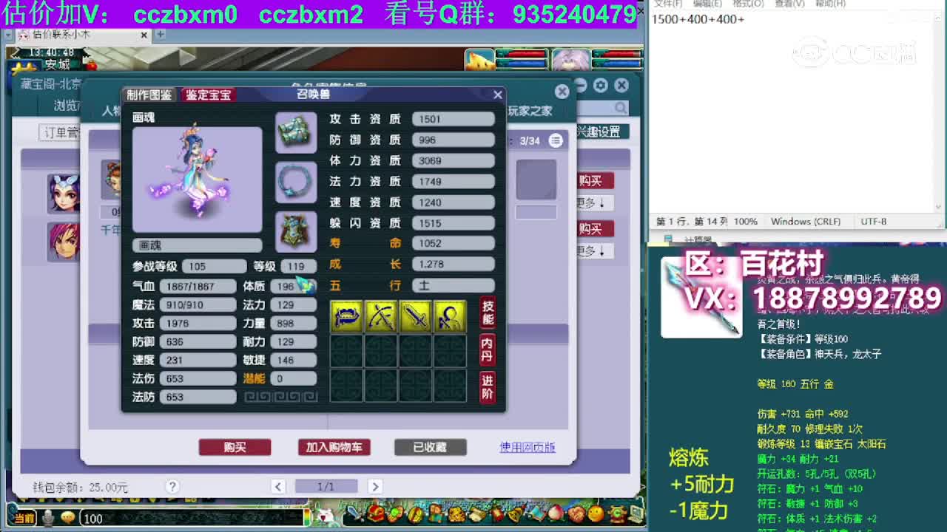Click the page indicator 1/1

tap(326, 486)
